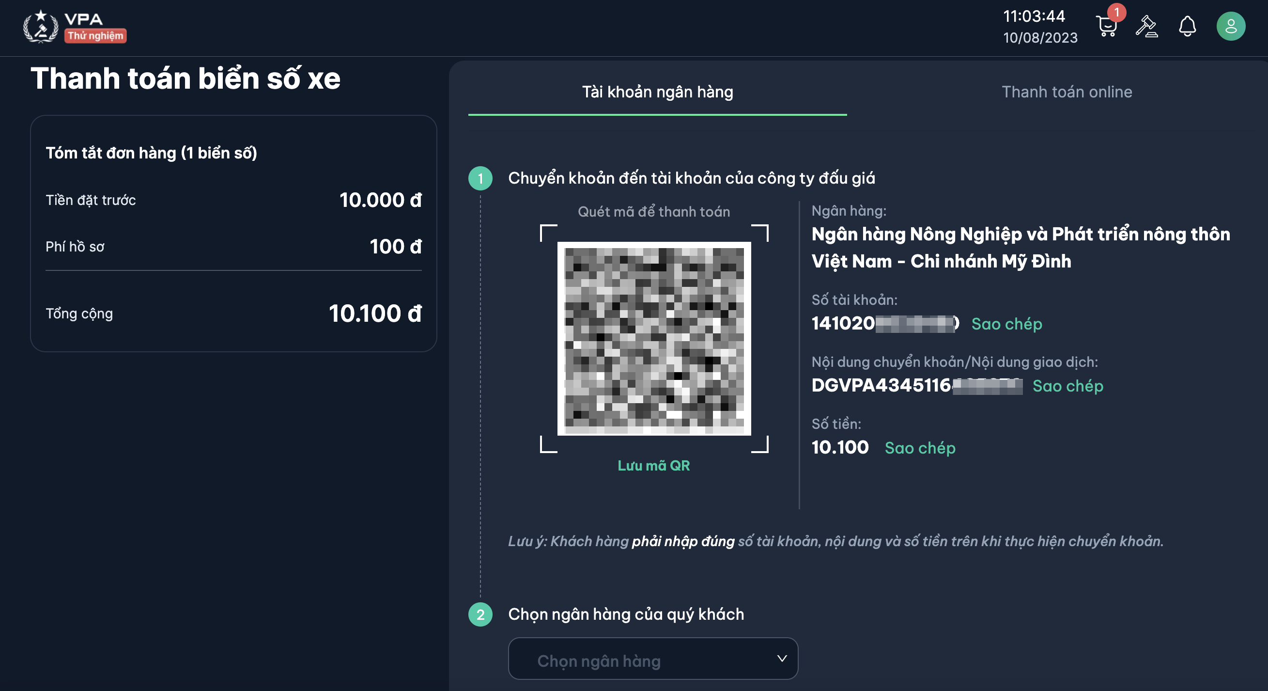Click the payment QR code image
Image resolution: width=1268 pixels, height=691 pixels.
(x=654, y=339)
